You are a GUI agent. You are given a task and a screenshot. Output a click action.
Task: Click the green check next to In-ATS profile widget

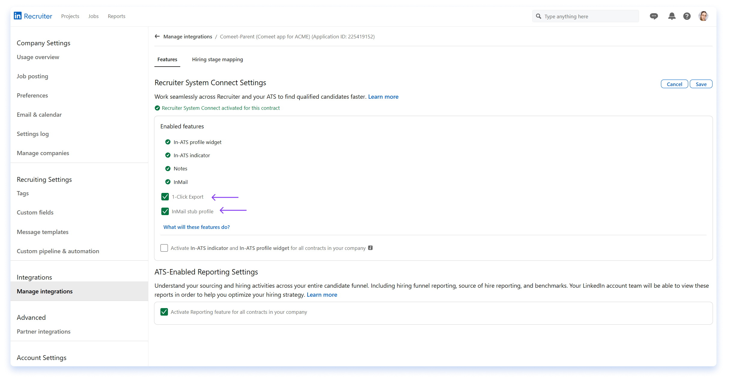(x=168, y=142)
